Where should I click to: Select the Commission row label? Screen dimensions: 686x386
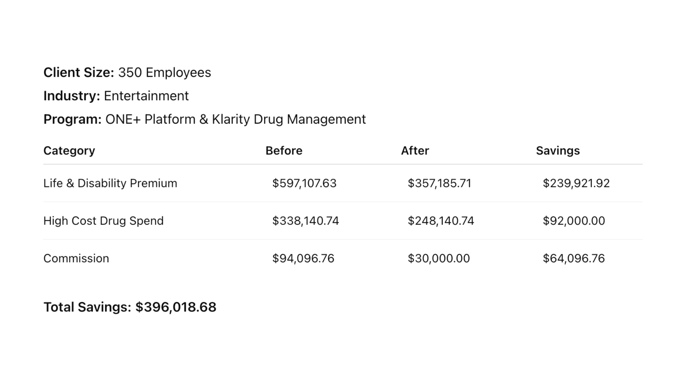click(76, 258)
